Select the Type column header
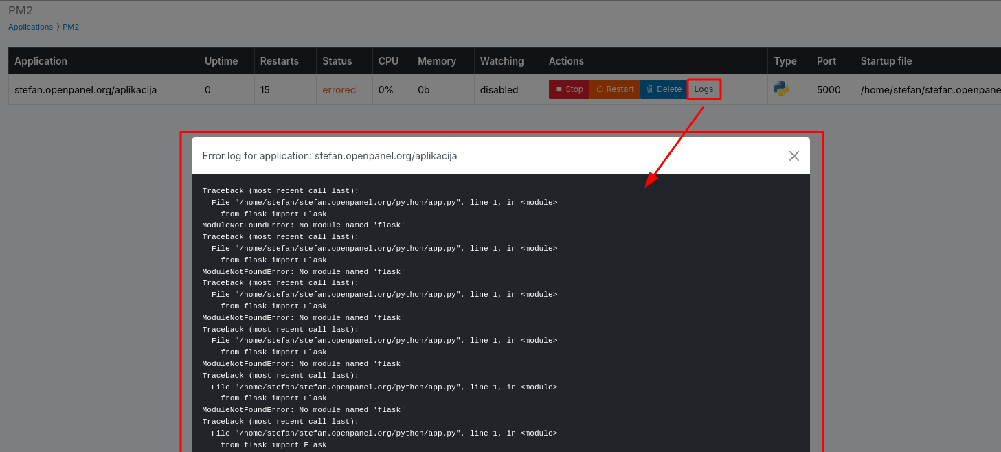This screenshot has width=1001, height=452. click(789, 60)
